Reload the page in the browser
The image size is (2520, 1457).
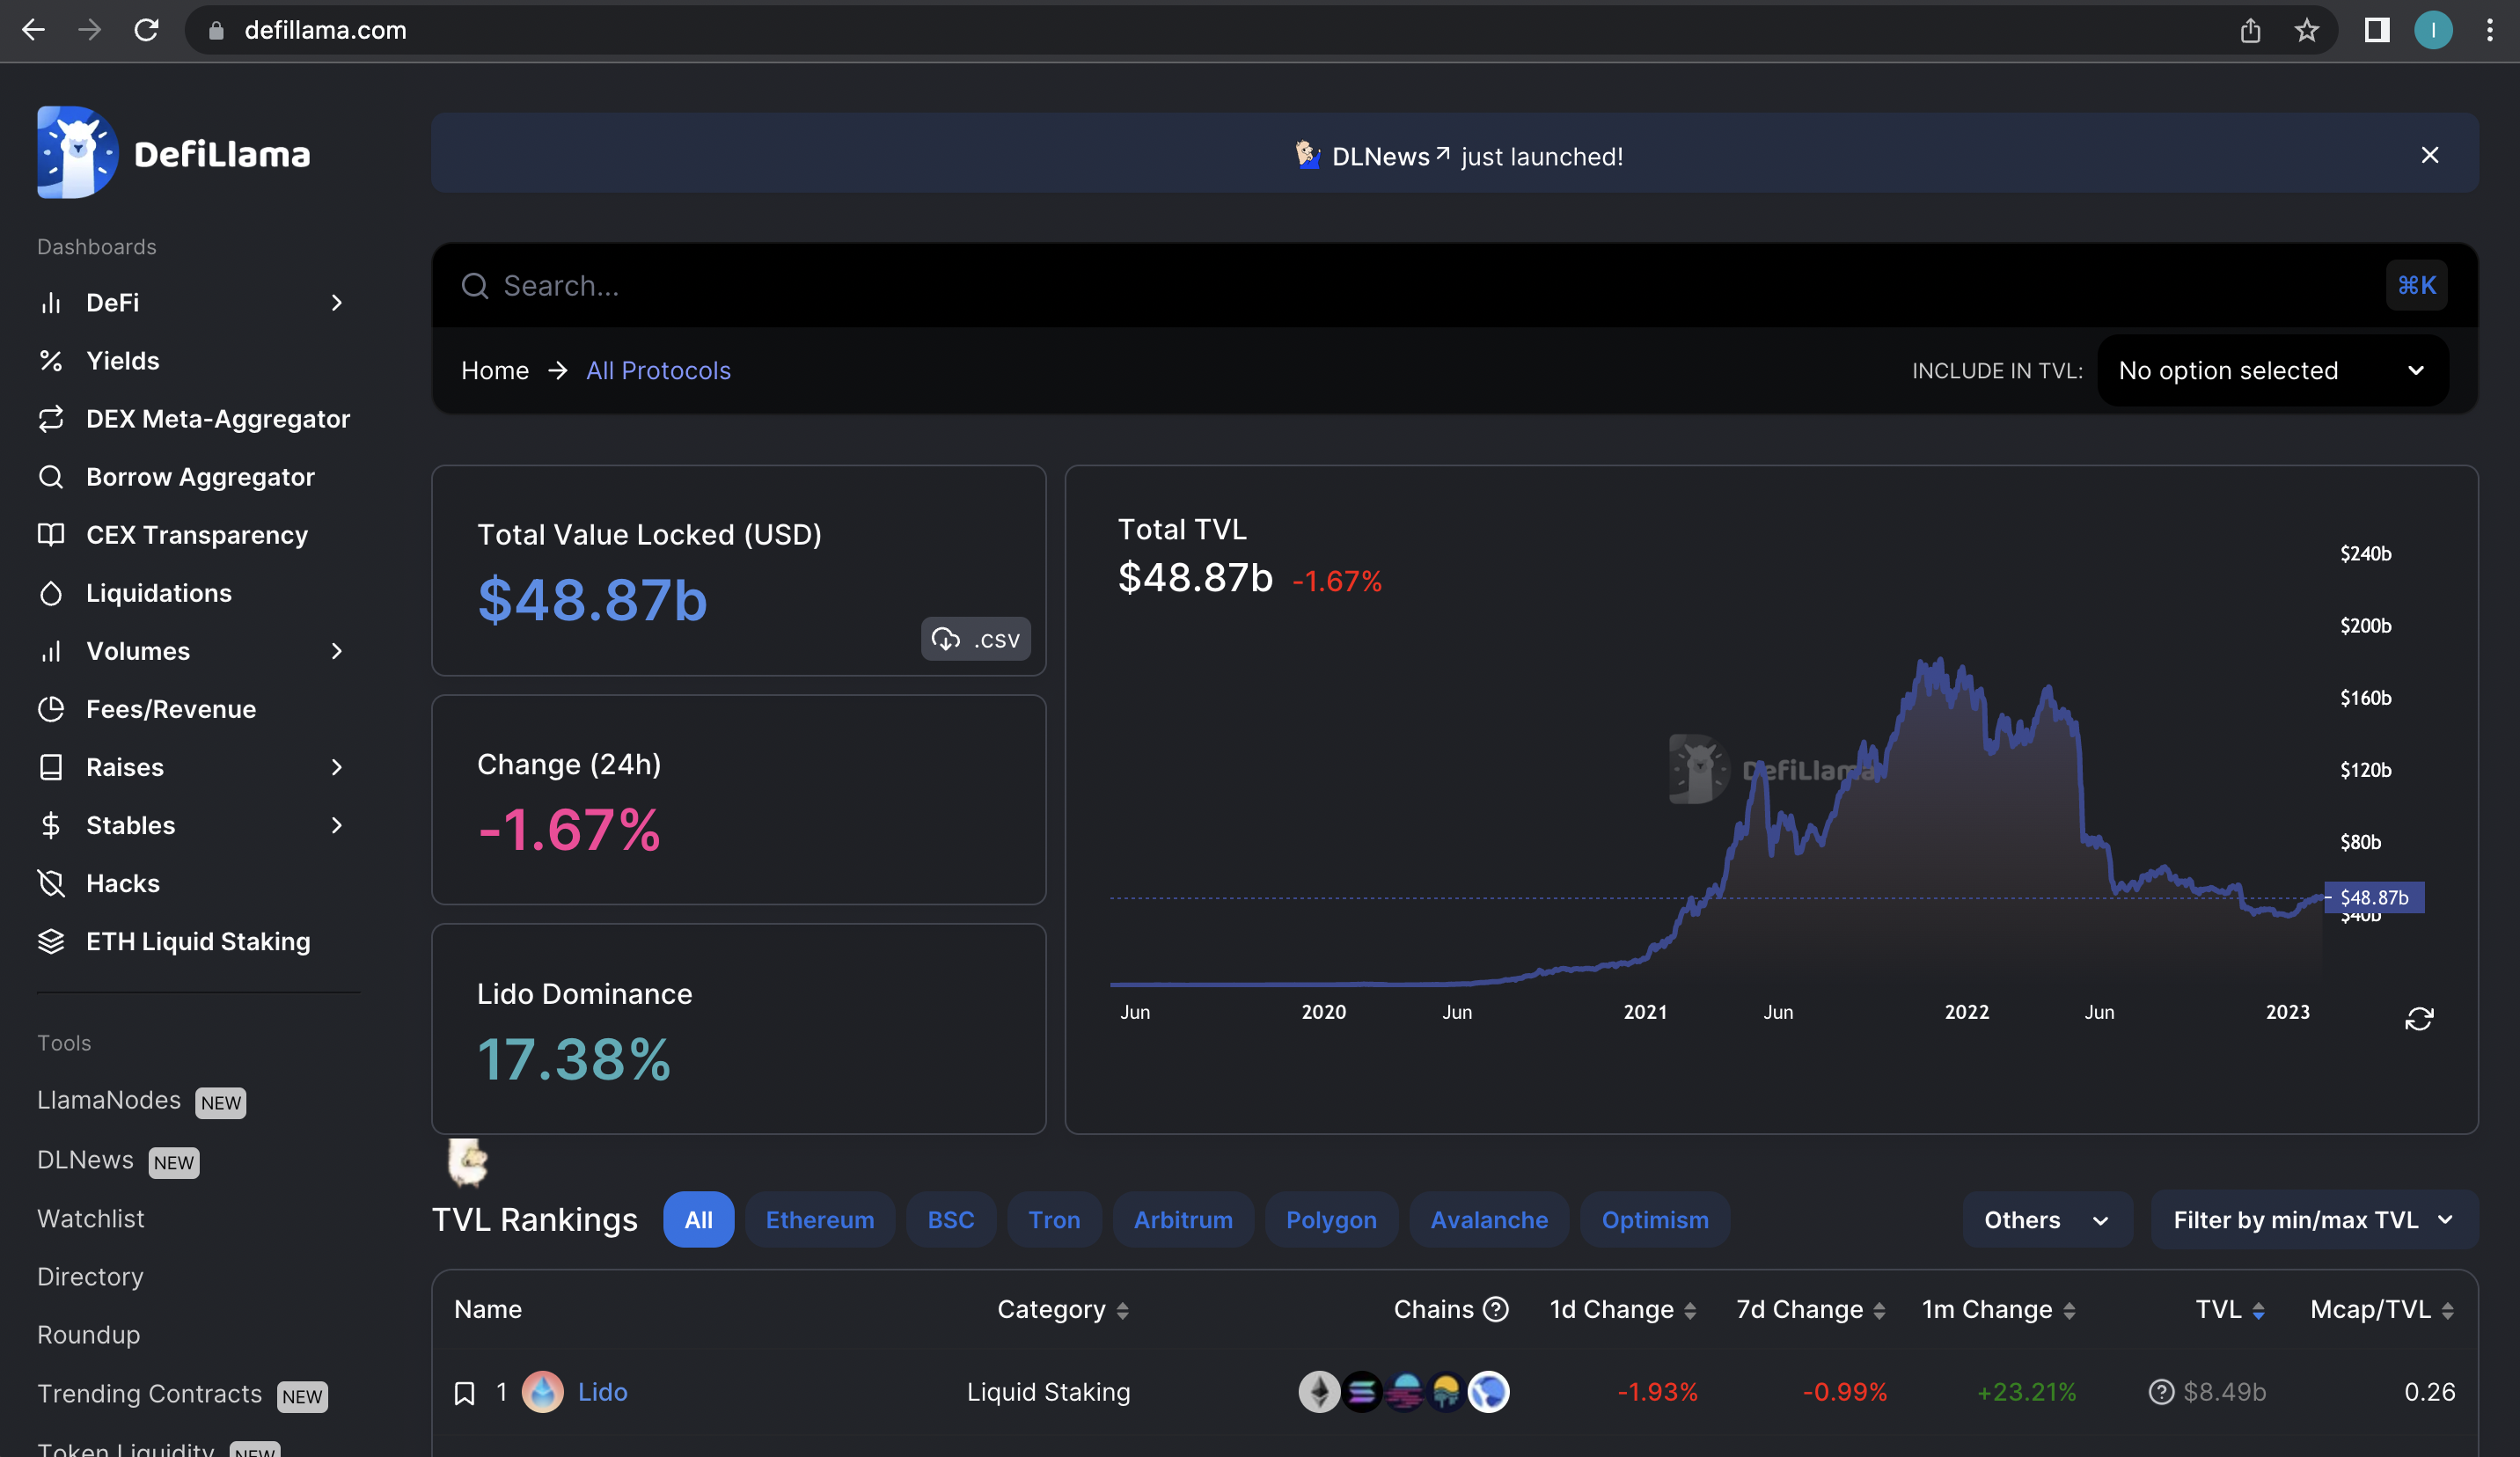click(x=147, y=30)
